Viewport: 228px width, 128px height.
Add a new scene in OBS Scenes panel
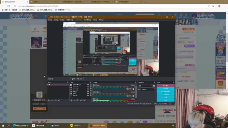tap(49, 100)
